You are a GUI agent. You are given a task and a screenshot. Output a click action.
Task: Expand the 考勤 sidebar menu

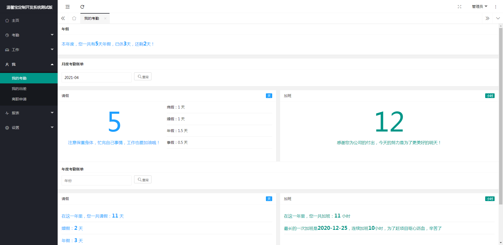[29, 35]
